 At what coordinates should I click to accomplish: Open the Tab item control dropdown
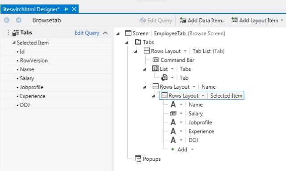172,78
